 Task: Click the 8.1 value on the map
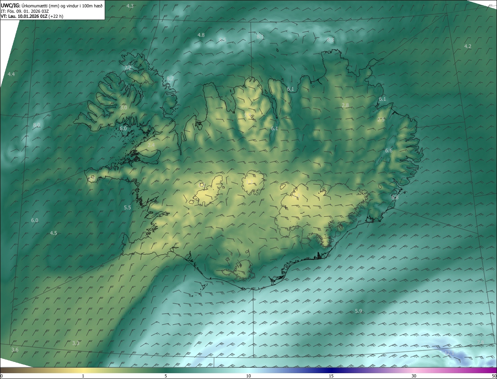(260, 36)
